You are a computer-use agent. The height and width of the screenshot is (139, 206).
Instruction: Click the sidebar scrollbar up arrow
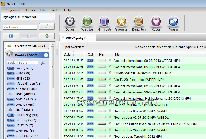coord(53,44)
